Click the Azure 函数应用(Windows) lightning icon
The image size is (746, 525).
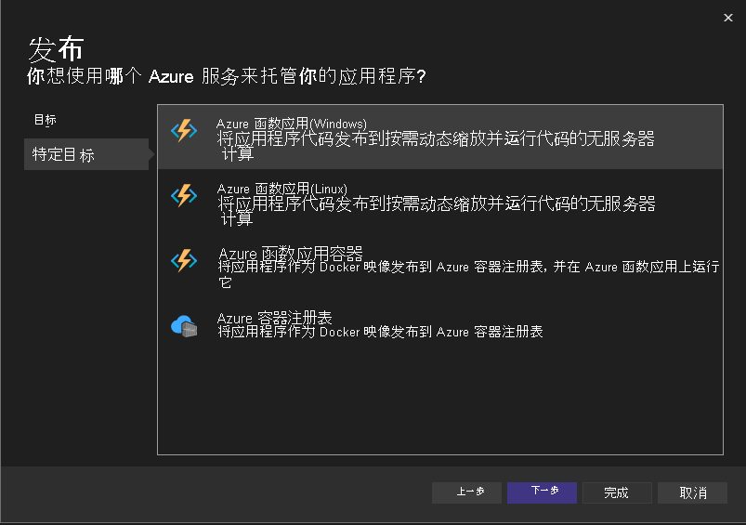(184, 132)
